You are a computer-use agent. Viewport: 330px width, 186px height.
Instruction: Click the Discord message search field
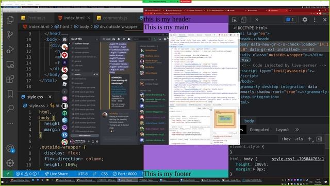142,39
